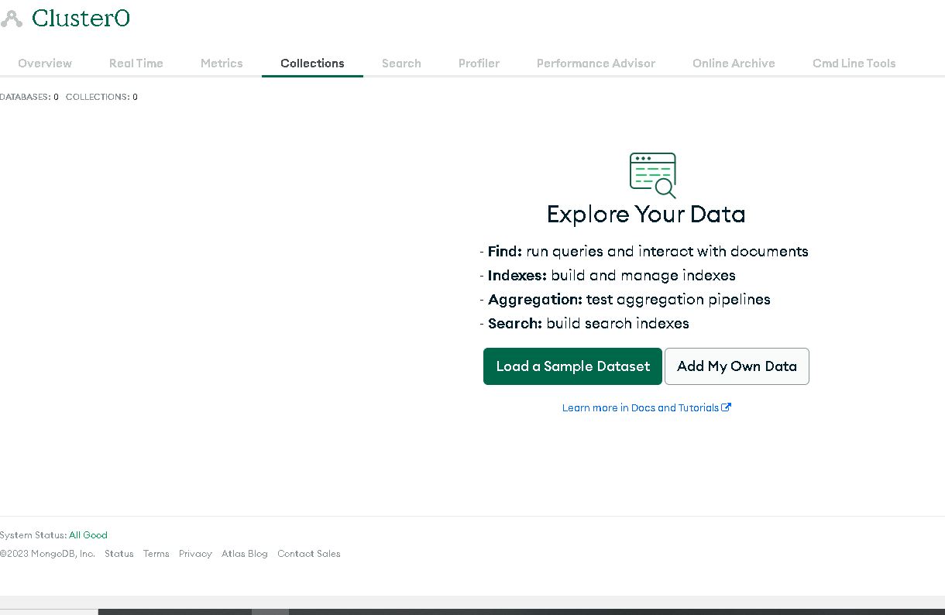Open the Metrics tab

pos(222,64)
